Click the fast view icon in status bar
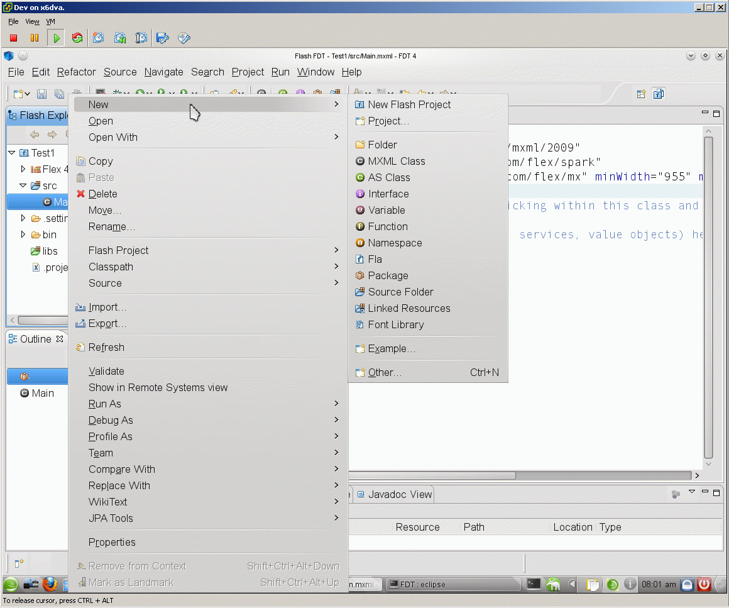The height and width of the screenshot is (608, 729). [19, 563]
